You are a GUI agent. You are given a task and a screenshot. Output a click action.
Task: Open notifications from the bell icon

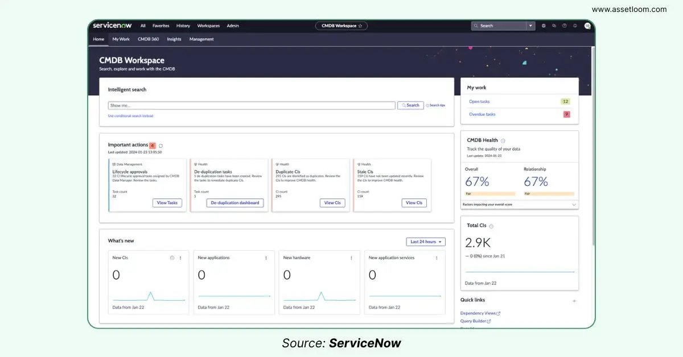pyautogui.click(x=574, y=26)
